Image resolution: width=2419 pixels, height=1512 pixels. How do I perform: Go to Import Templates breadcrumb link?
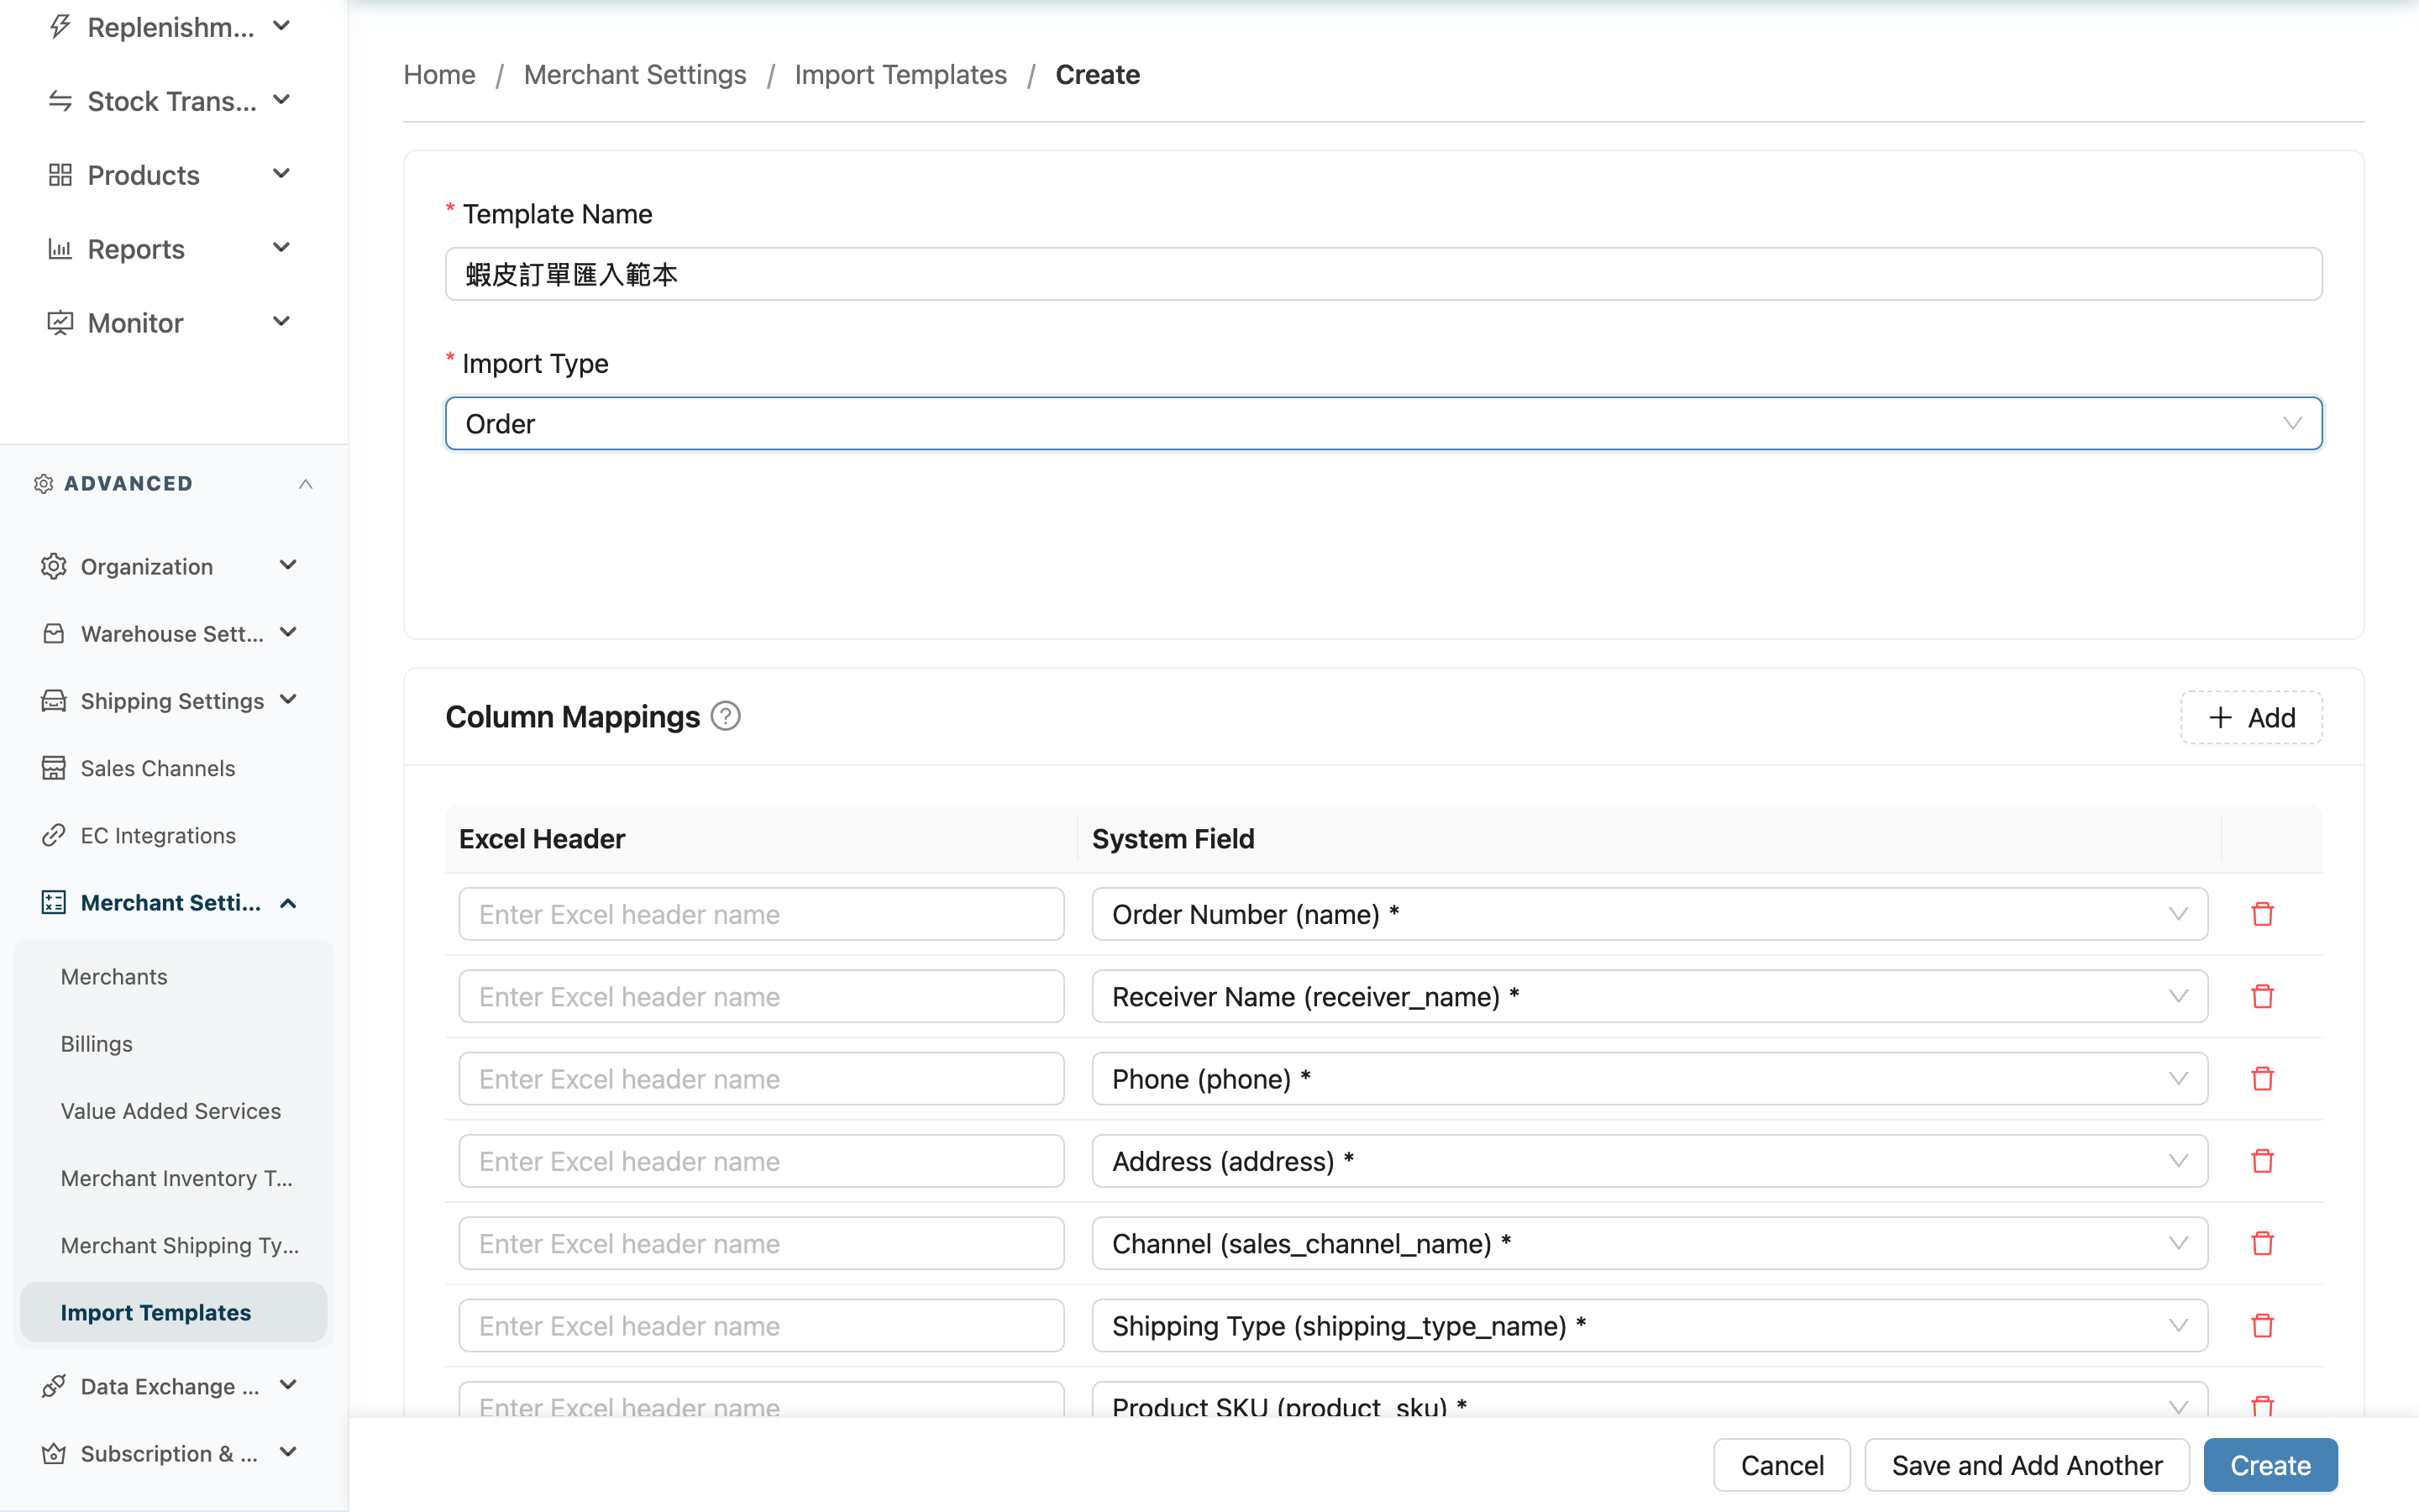(900, 74)
